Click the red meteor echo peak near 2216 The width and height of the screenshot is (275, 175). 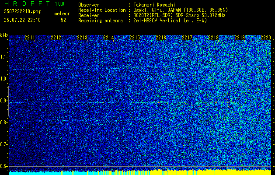159,102
